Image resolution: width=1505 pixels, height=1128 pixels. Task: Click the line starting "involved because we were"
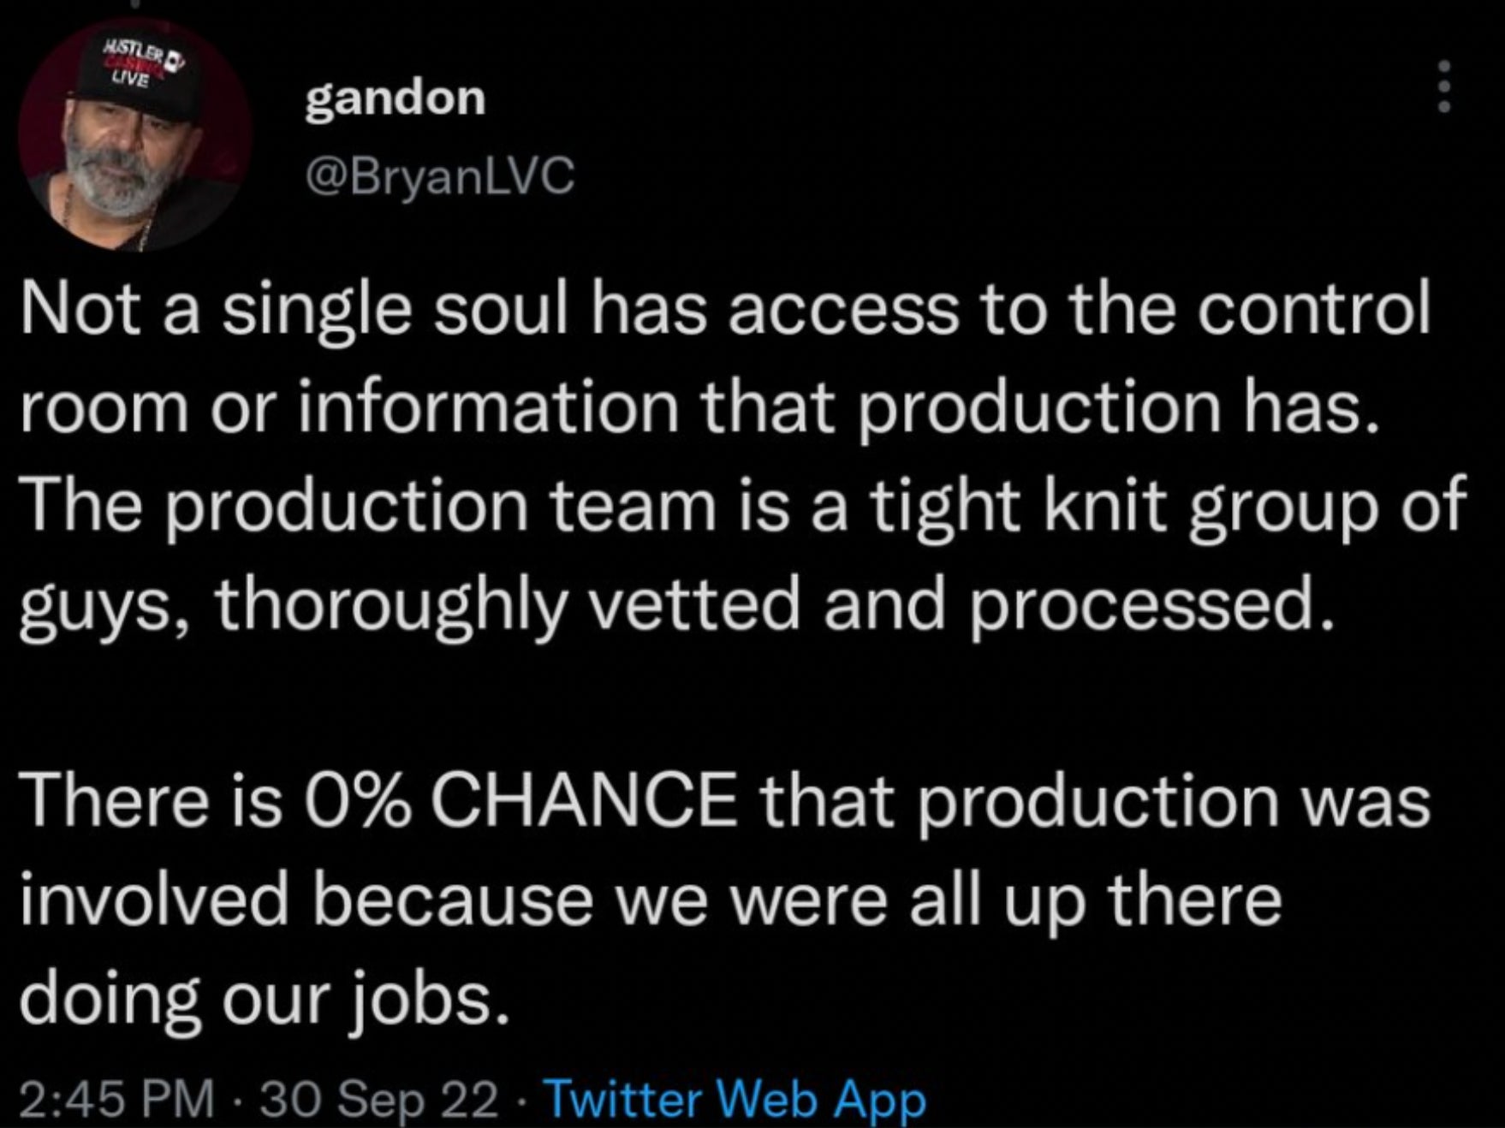pyautogui.click(x=651, y=899)
